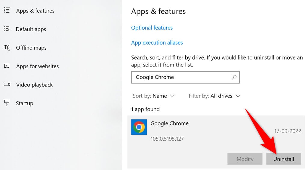This screenshot has width=308, height=170.
Task: Open the Startup settings page
Action: (x=24, y=104)
